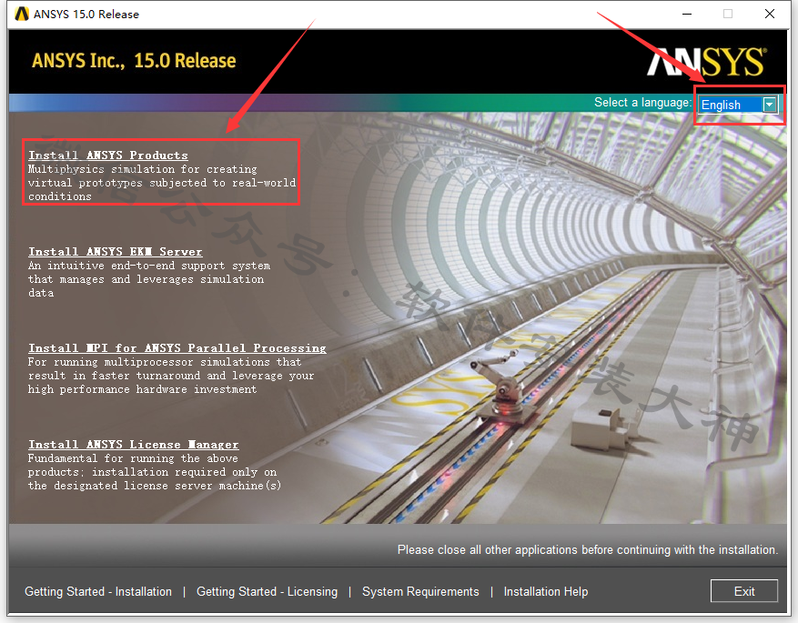This screenshot has width=798, height=623.
Task: Click the language dropdown arrow button
Action: (770, 105)
